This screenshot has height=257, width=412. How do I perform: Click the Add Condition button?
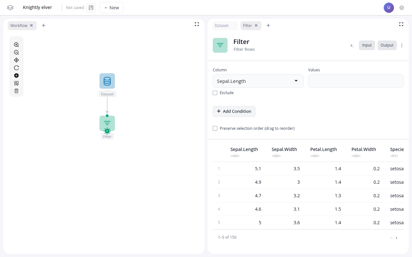(x=234, y=111)
